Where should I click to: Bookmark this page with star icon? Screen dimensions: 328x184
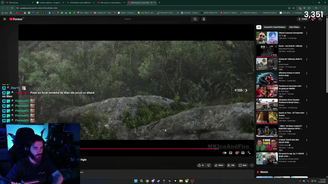click(293, 8)
